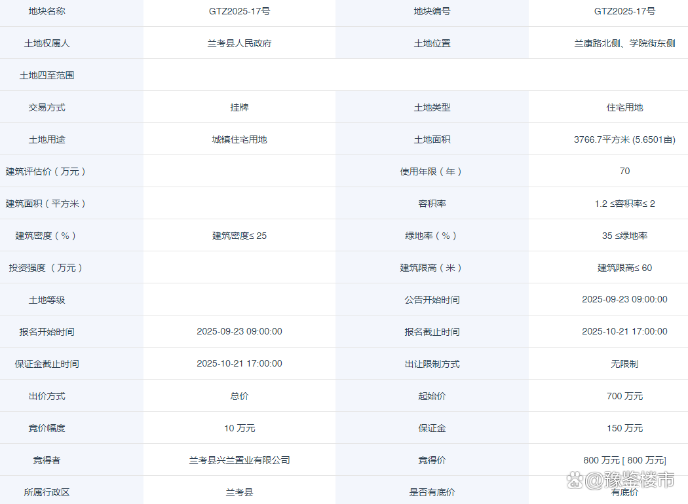Click the 兰考县人民政府 land owner cell
The image size is (688, 504).
(239, 43)
